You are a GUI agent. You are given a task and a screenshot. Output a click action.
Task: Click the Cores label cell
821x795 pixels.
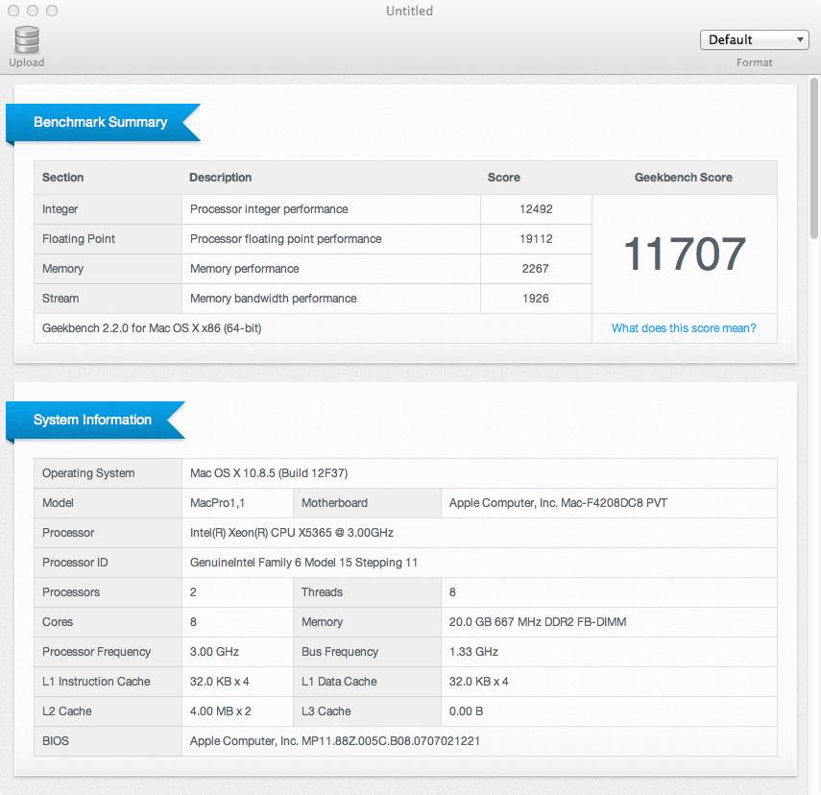click(108, 622)
